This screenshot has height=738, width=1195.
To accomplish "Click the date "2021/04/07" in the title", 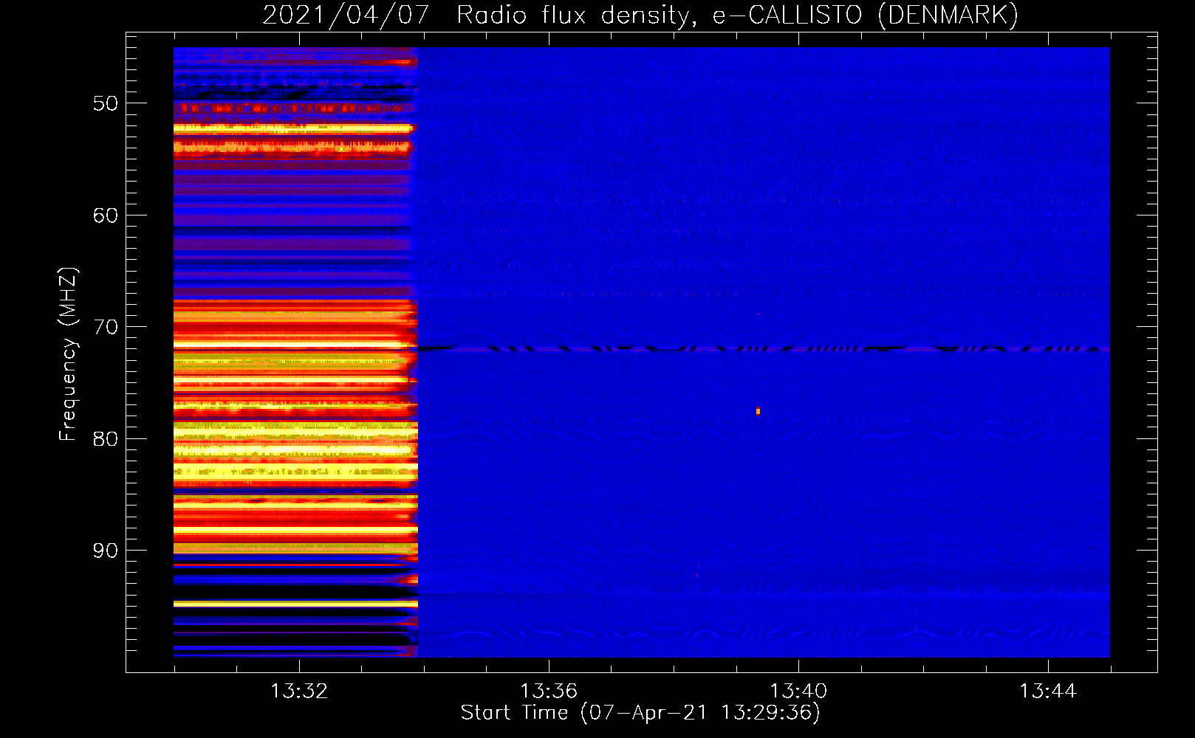I will tap(346, 15).
